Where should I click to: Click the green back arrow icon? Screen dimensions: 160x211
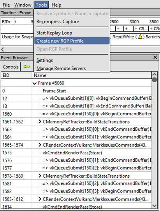click(27, 67)
